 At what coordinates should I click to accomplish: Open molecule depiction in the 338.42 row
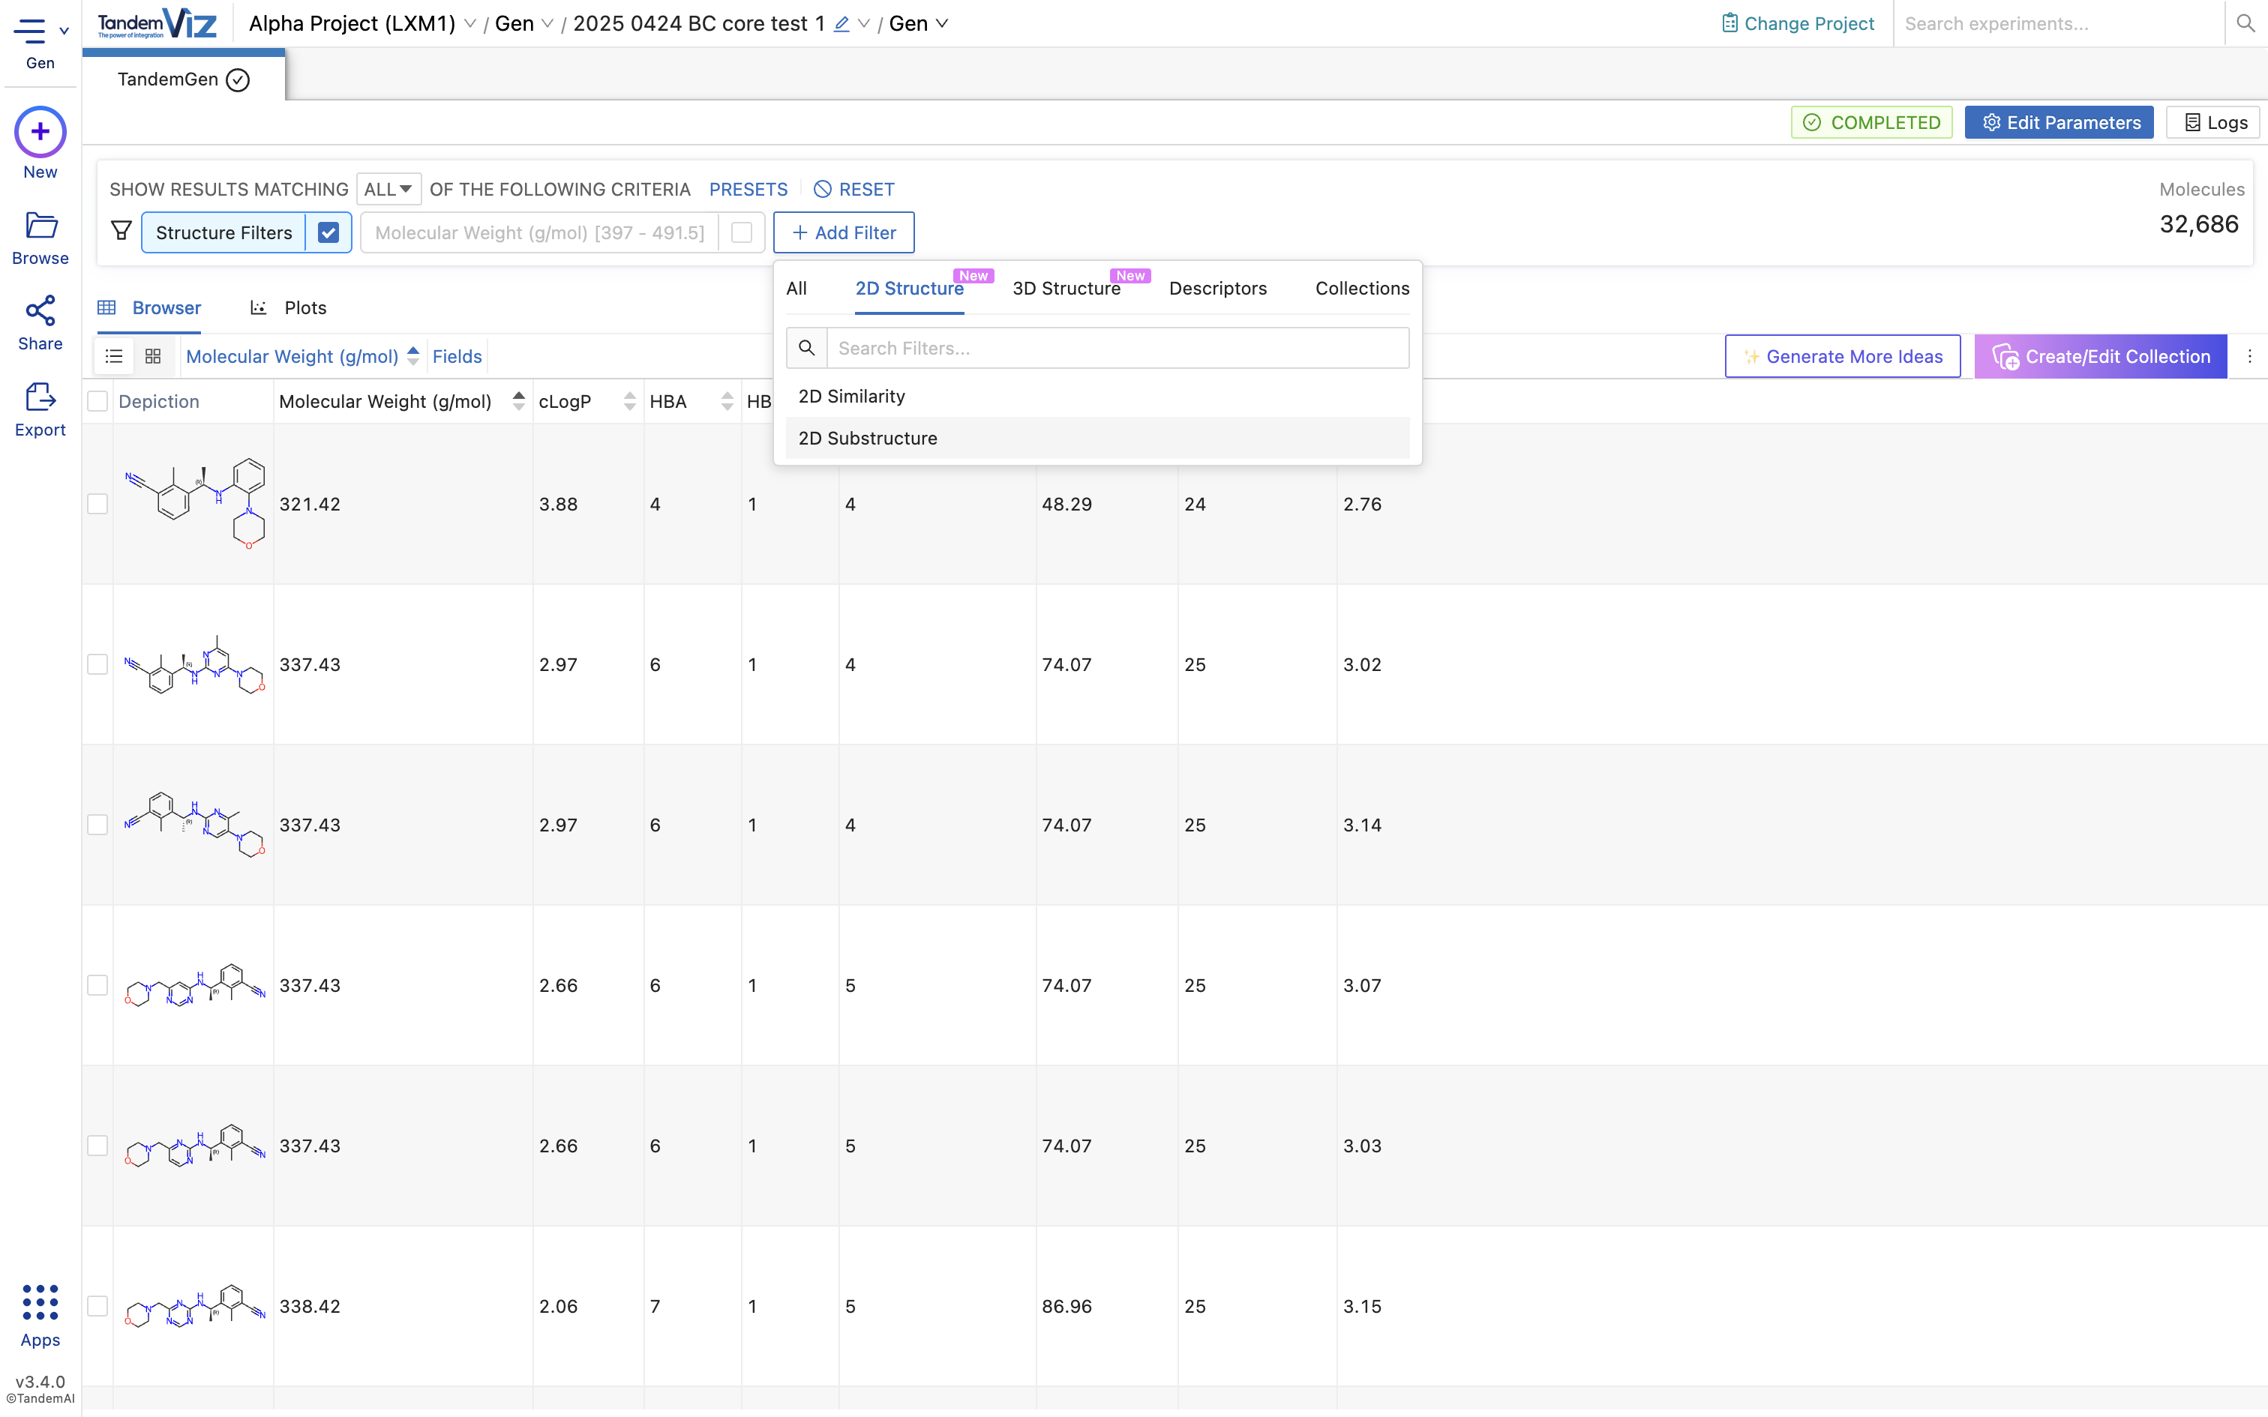pos(195,1305)
